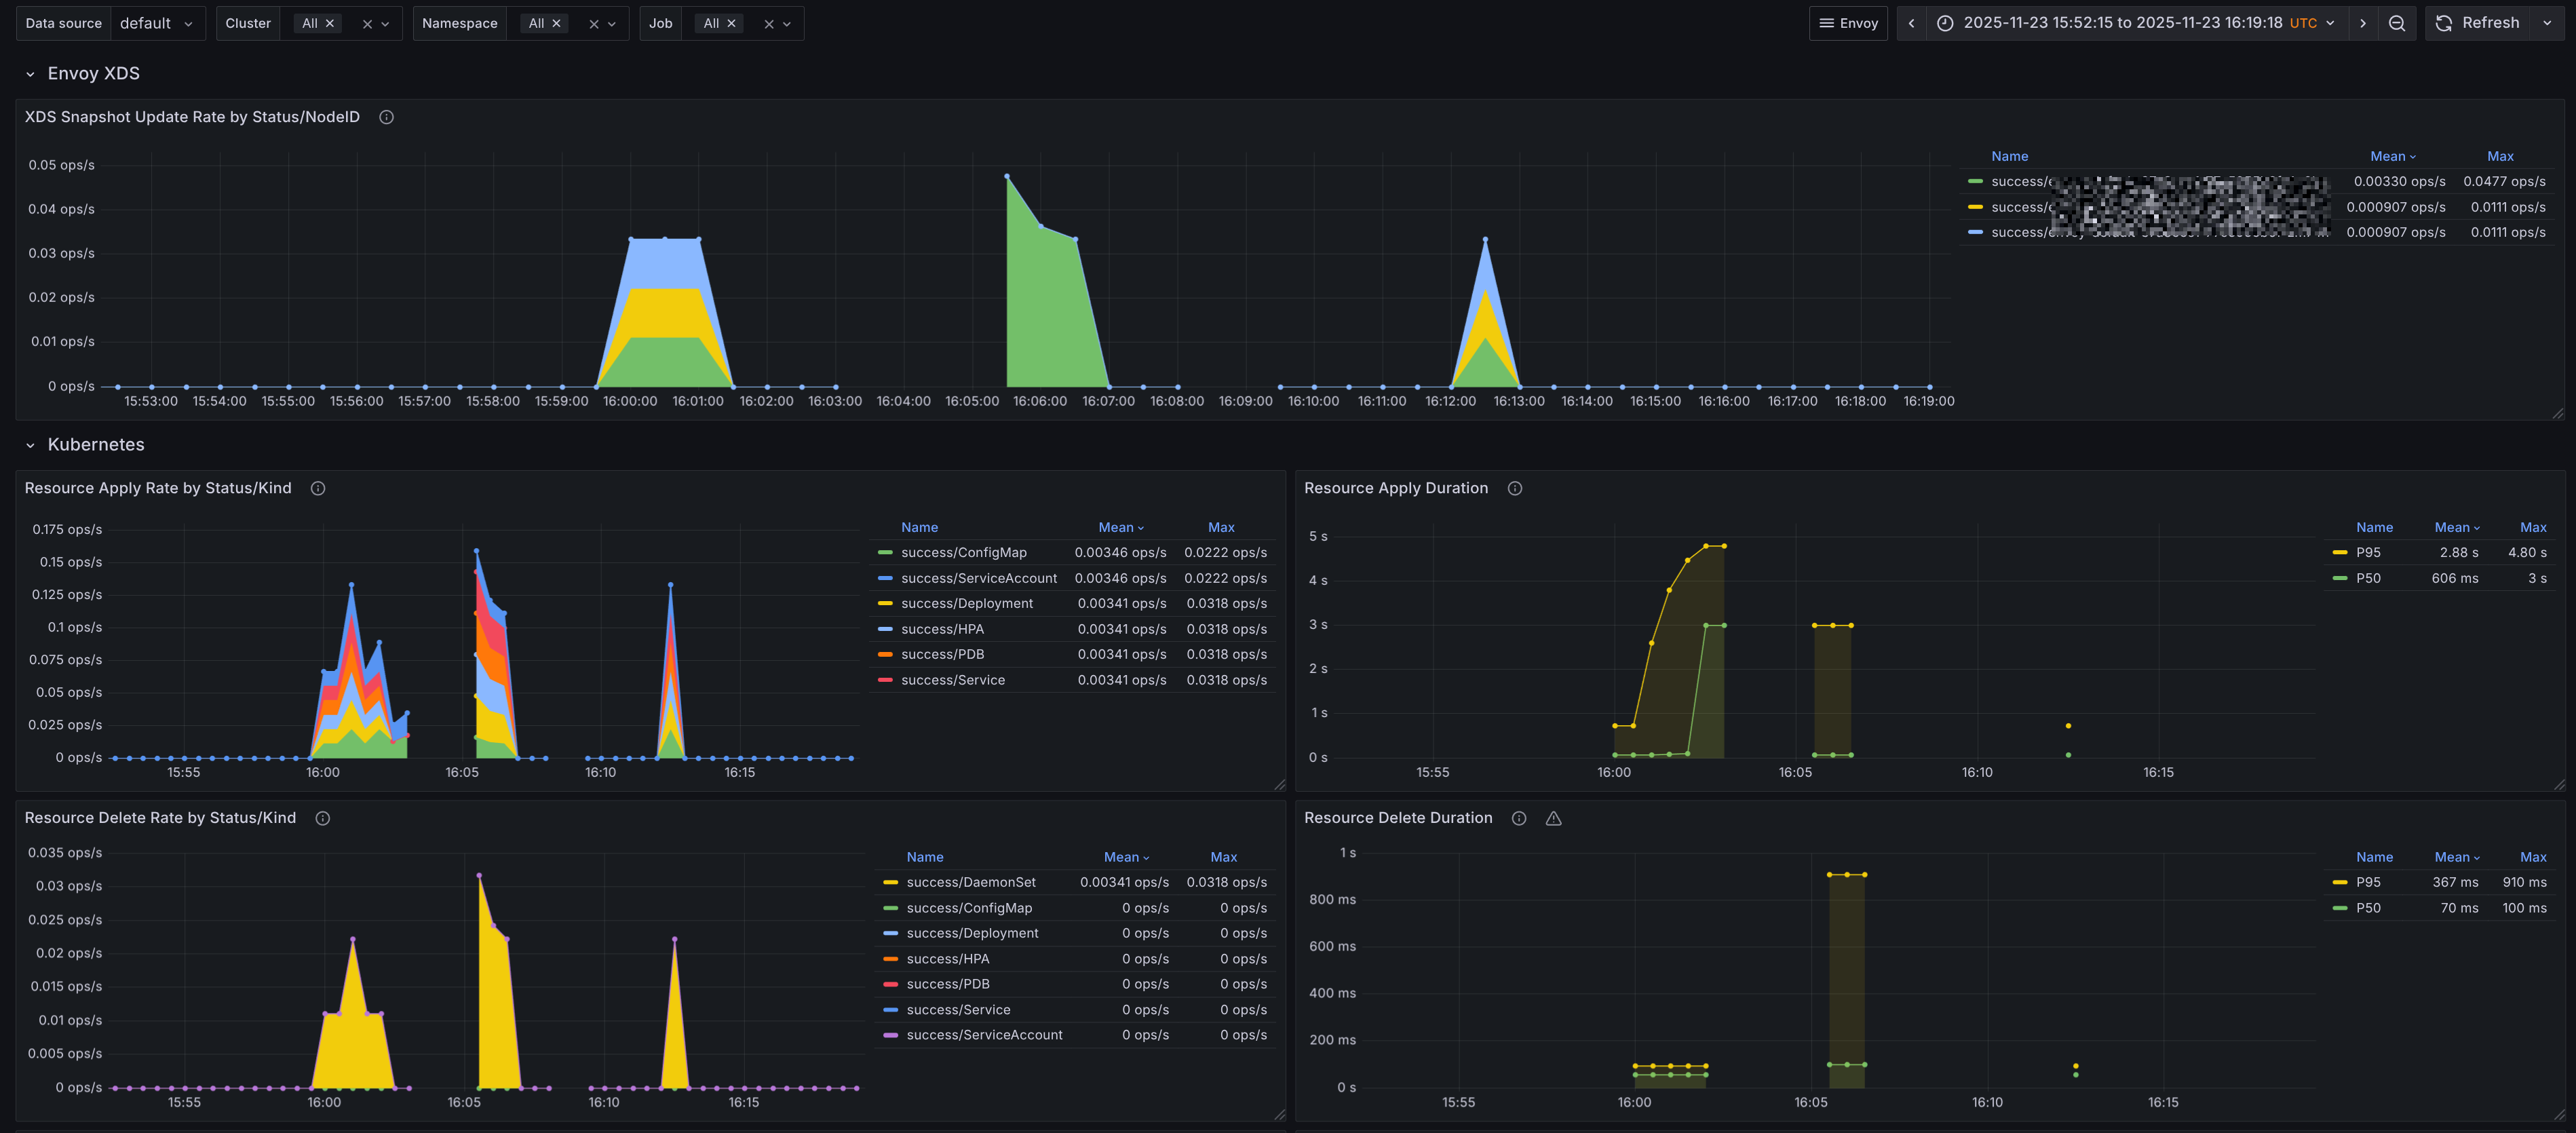
Task: Clear the Cluster filter with X
Action: click(x=367, y=24)
